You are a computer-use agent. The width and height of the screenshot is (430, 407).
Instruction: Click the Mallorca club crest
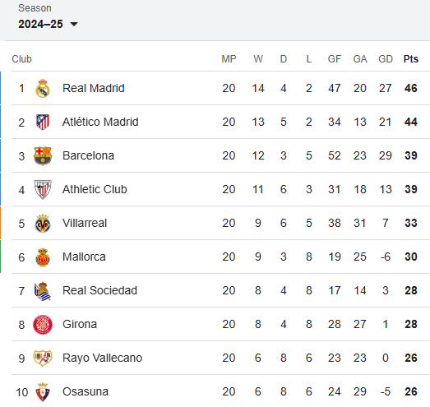pos(43,257)
